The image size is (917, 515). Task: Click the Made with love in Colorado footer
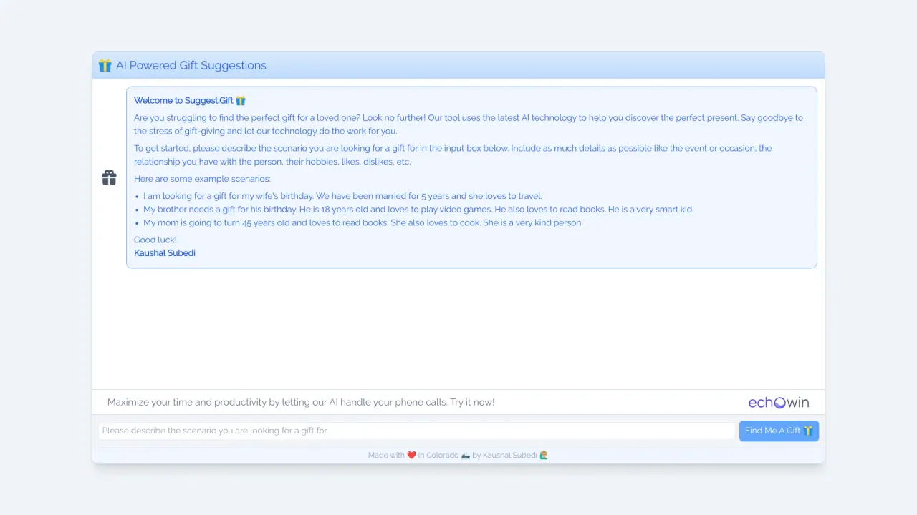point(458,455)
